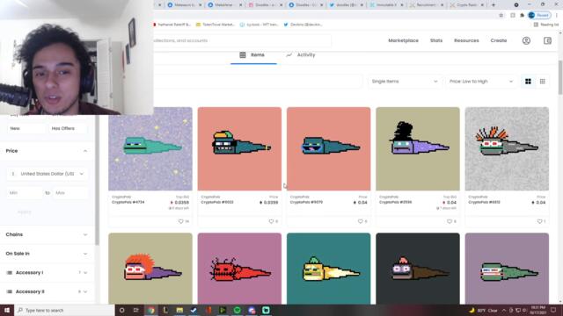The width and height of the screenshot is (563, 316).
Task: Open the Marketplace menu
Action: (403, 40)
